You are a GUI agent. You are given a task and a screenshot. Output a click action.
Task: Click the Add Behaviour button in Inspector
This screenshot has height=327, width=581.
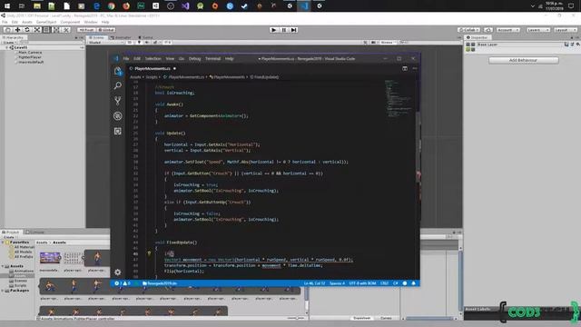(x=523, y=60)
